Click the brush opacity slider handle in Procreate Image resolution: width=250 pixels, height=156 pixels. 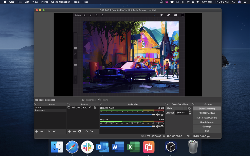coord(75,65)
